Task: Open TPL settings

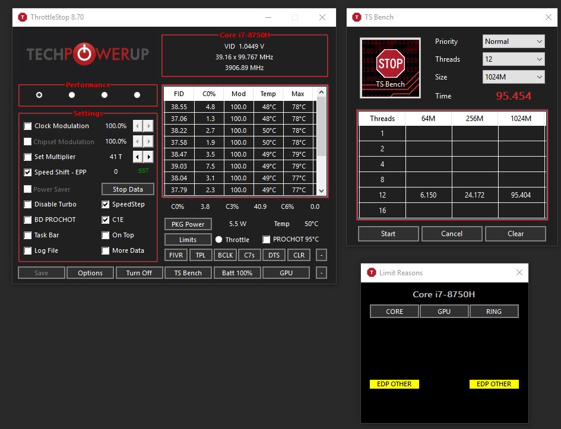Action: (x=201, y=255)
